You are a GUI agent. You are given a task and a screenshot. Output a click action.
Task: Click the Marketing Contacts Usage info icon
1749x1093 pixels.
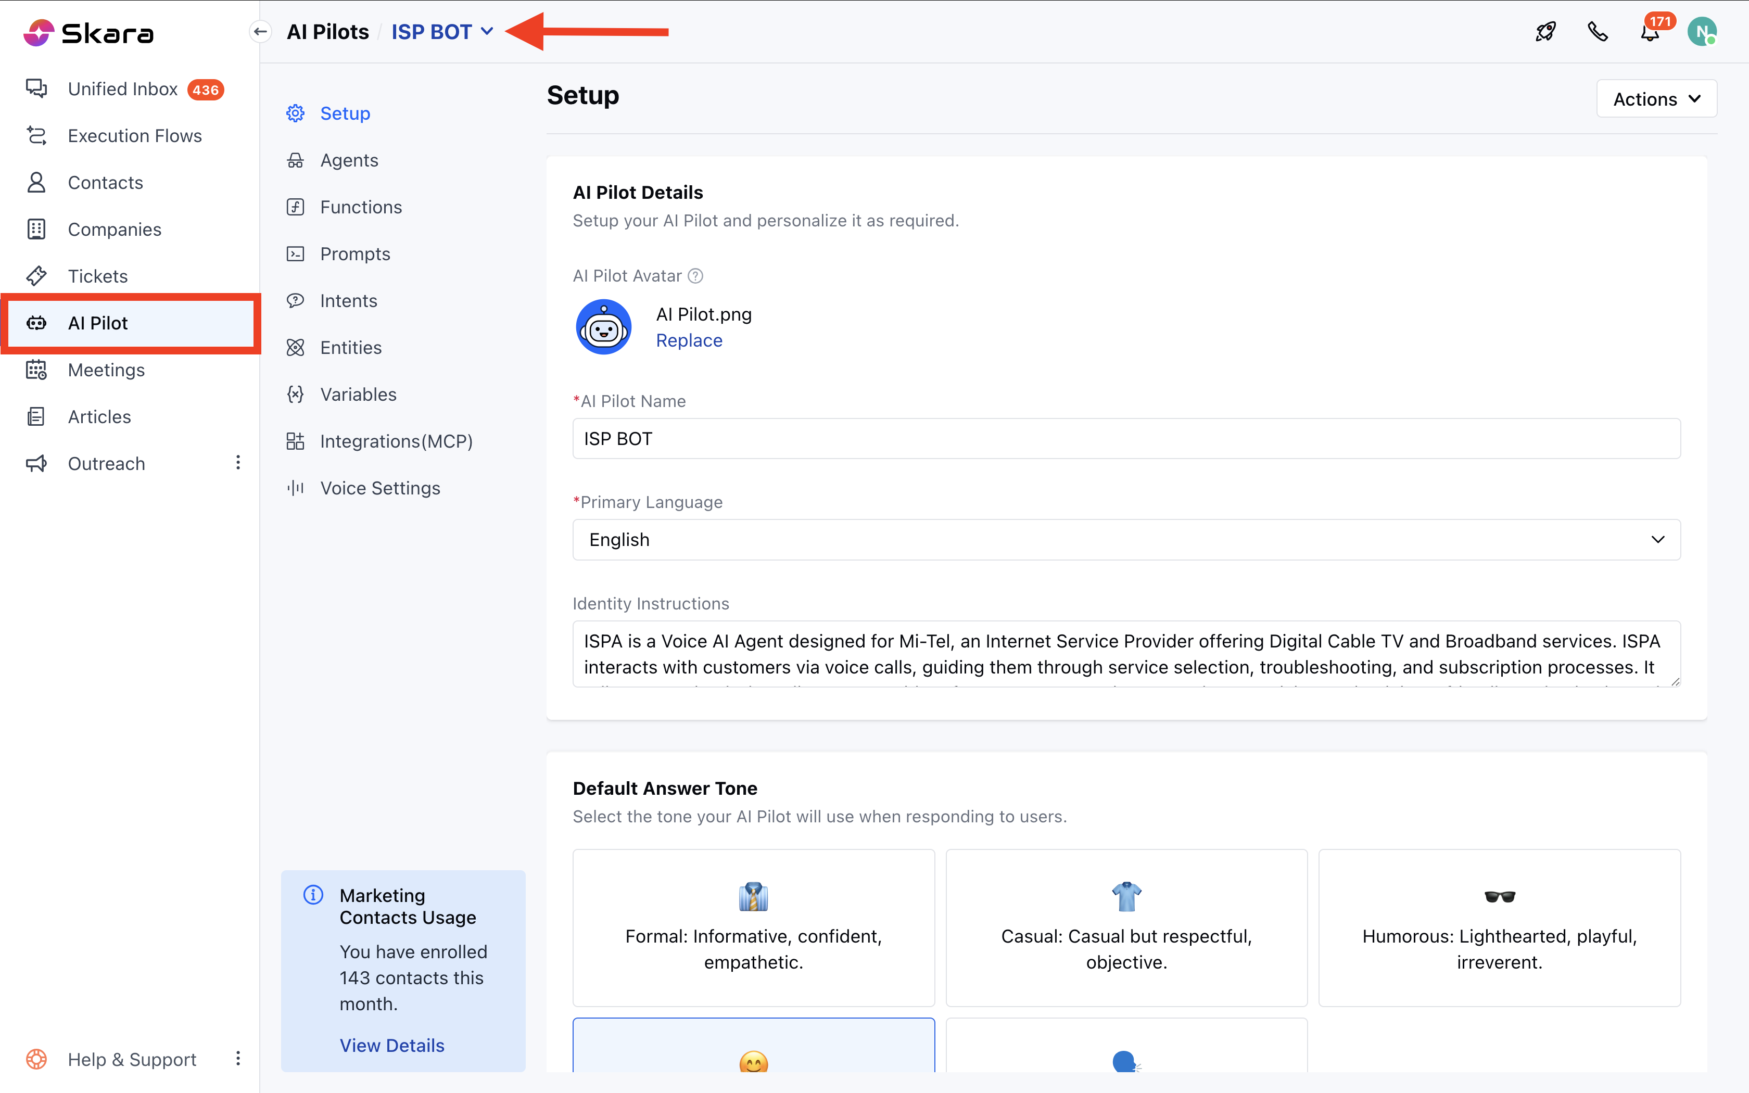pyautogui.click(x=313, y=895)
